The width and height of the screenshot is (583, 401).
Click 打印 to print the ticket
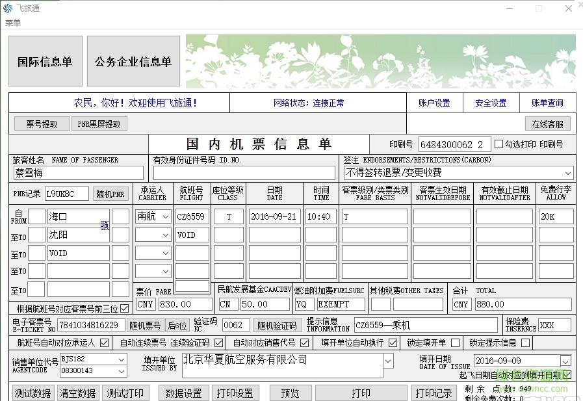tap(361, 393)
